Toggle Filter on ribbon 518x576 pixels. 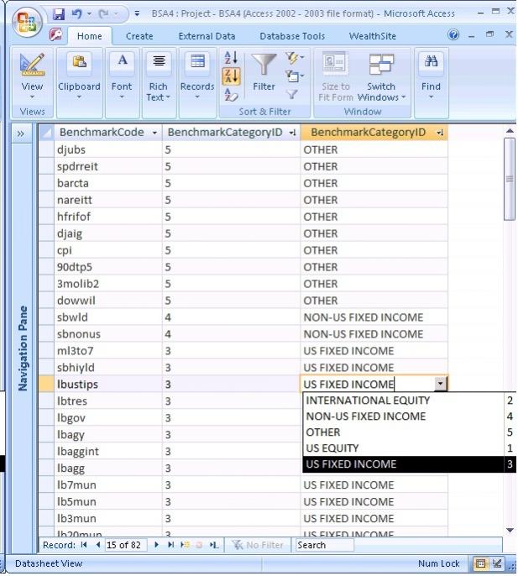click(x=292, y=95)
